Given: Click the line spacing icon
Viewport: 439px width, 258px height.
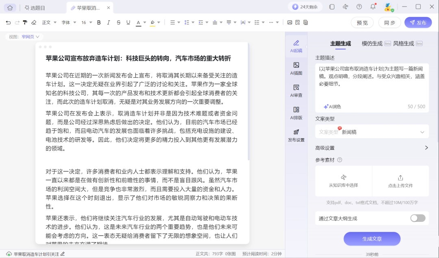Looking at the screenshot, I should tap(187, 22).
